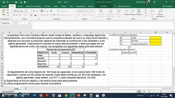Screen dimensions: 175x98
Task: Apply the yellow fill color bucket
Action: pos(31,15)
